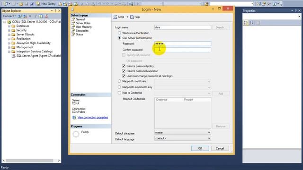Click the CCNA server node icon

(x=9, y=22)
